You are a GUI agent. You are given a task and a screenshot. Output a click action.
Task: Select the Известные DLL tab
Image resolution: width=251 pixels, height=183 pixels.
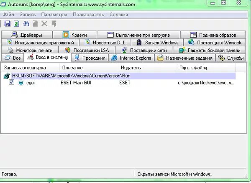pyautogui.click(x=105, y=43)
